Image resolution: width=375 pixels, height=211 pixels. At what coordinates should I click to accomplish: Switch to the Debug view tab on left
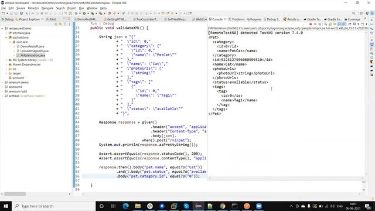(8, 19)
